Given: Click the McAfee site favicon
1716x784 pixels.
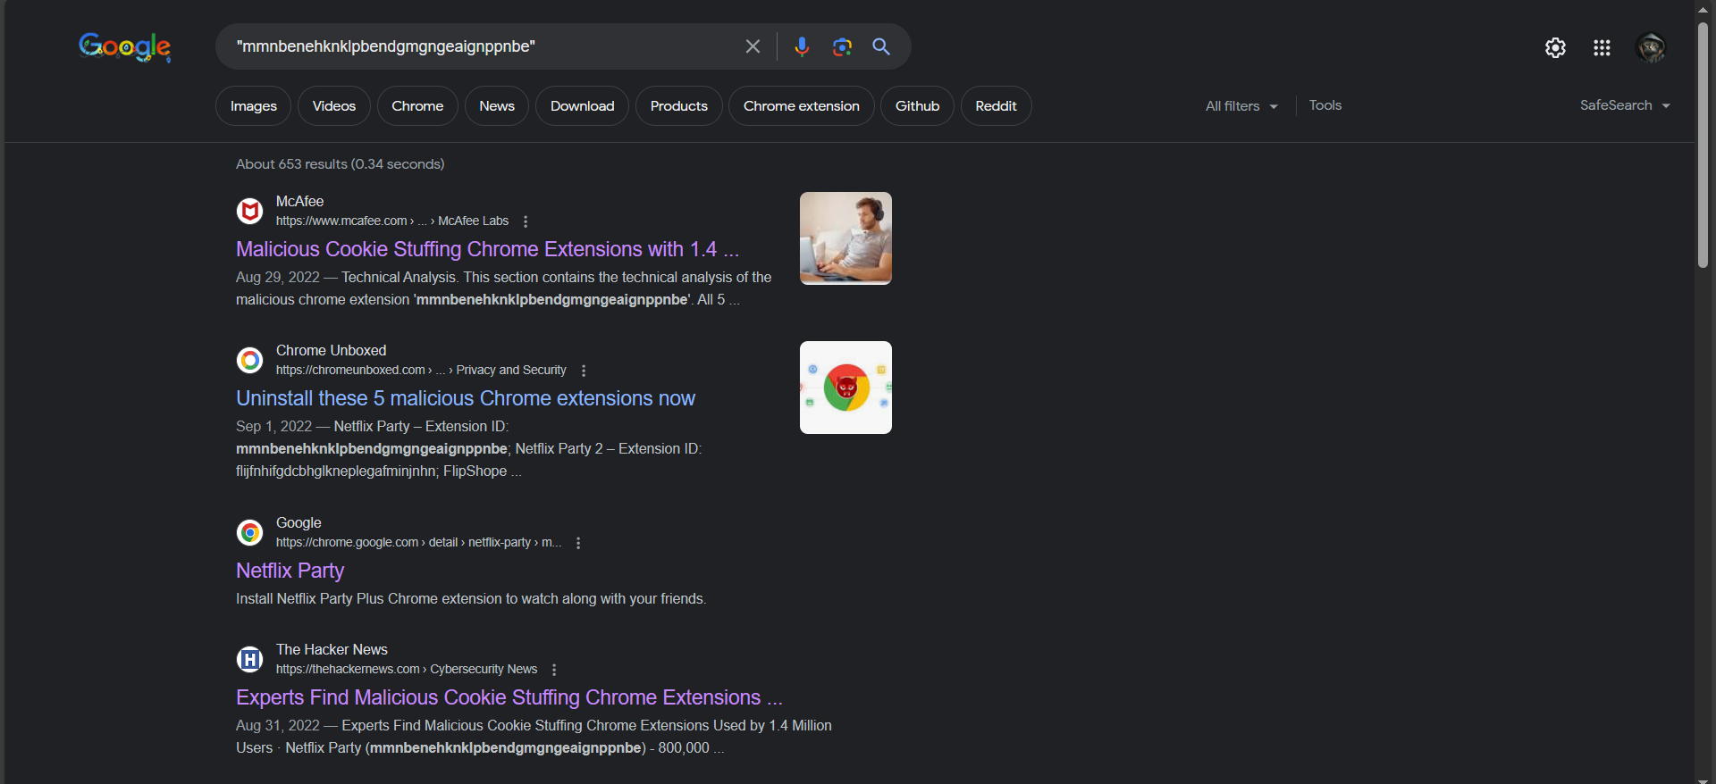Looking at the screenshot, I should coord(249,212).
